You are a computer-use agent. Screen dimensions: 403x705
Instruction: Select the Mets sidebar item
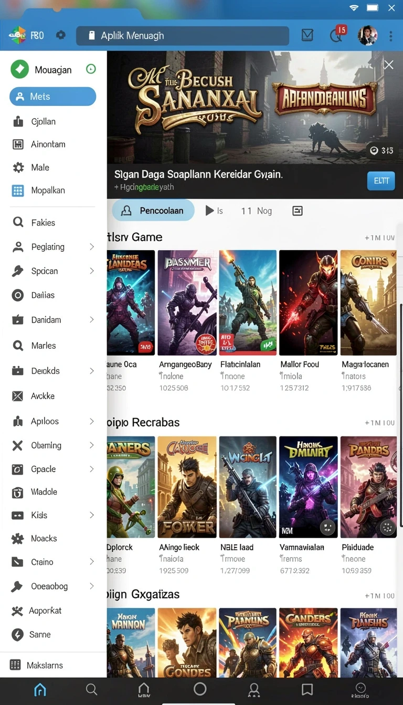click(53, 97)
